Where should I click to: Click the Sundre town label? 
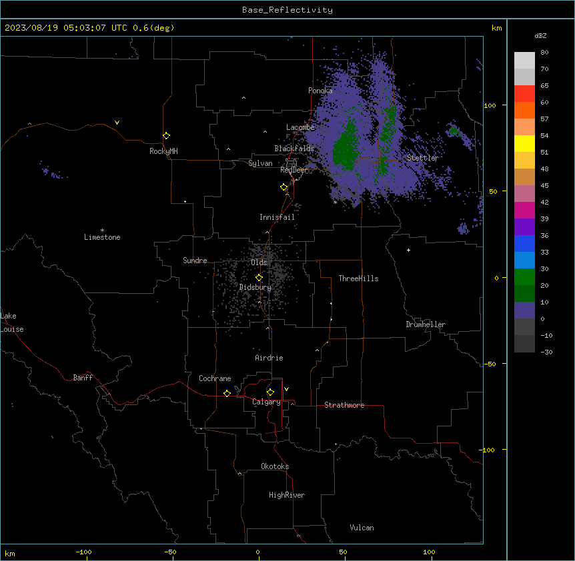195,261
